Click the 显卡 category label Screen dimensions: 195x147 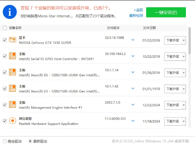click(x=22, y=37)
